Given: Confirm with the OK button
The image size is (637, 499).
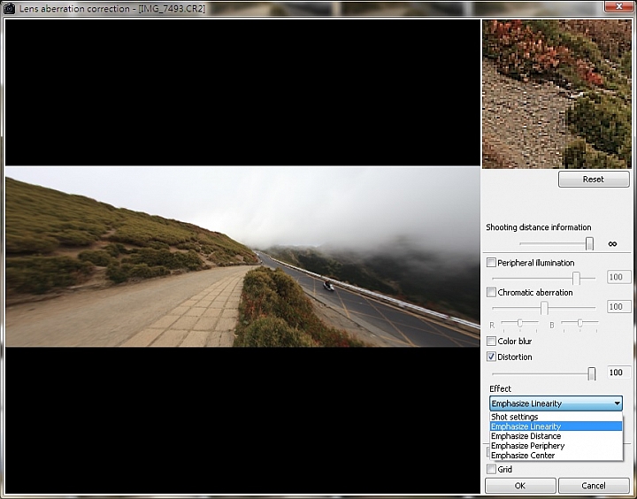Looking at the screenshot, I should (520, 486).
